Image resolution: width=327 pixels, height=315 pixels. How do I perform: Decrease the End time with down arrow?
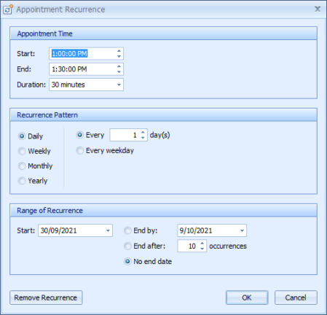point(119,72)
